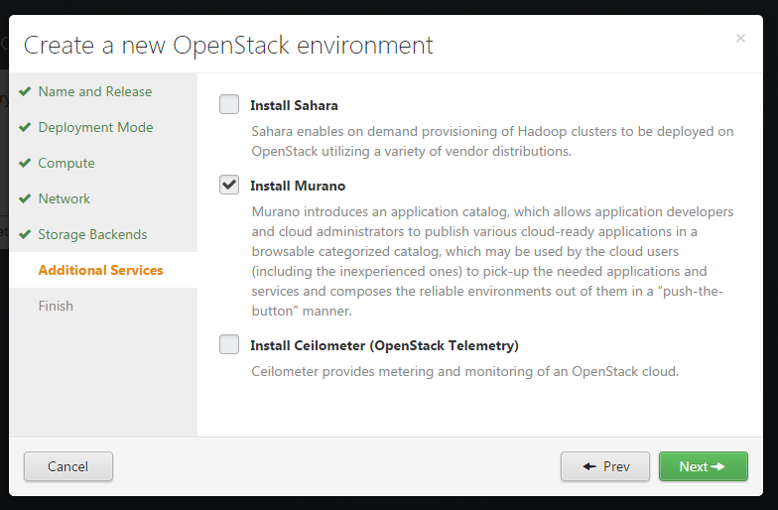Open the Name and Release step
This screenshot has height=510, width=778.
[95, 91]
